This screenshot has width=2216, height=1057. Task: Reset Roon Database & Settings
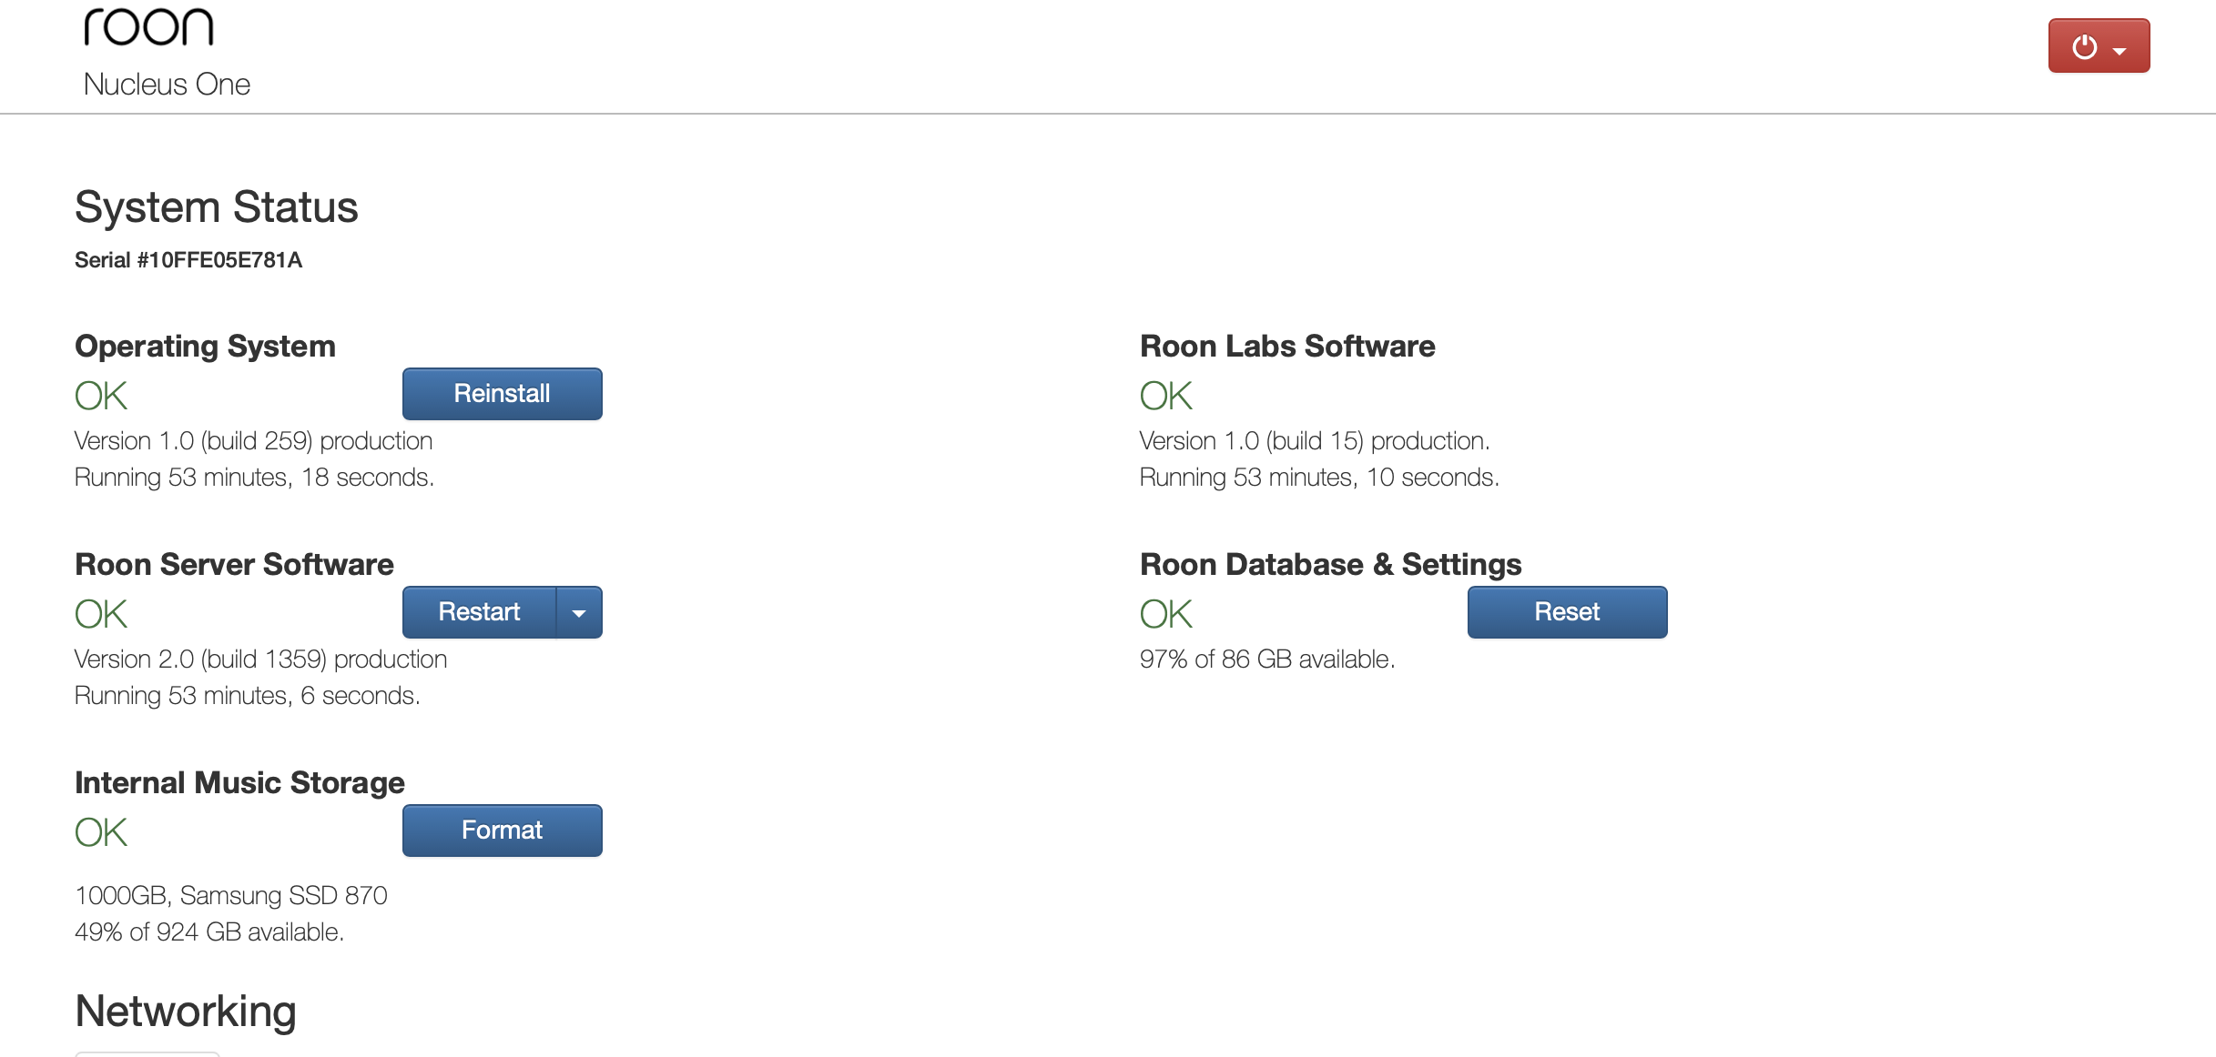point(1567,612)
